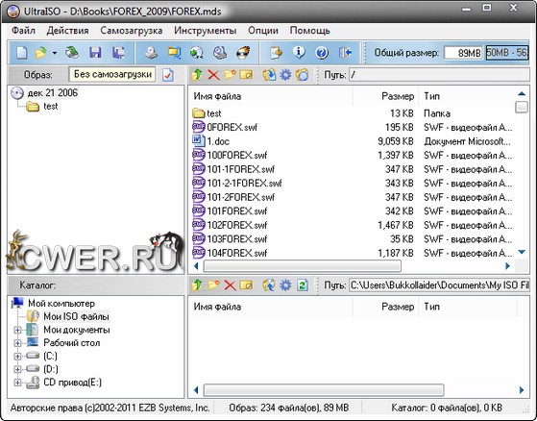Click the Save As icon
This screenshot has width=537, height=421.
click(118, 53)
